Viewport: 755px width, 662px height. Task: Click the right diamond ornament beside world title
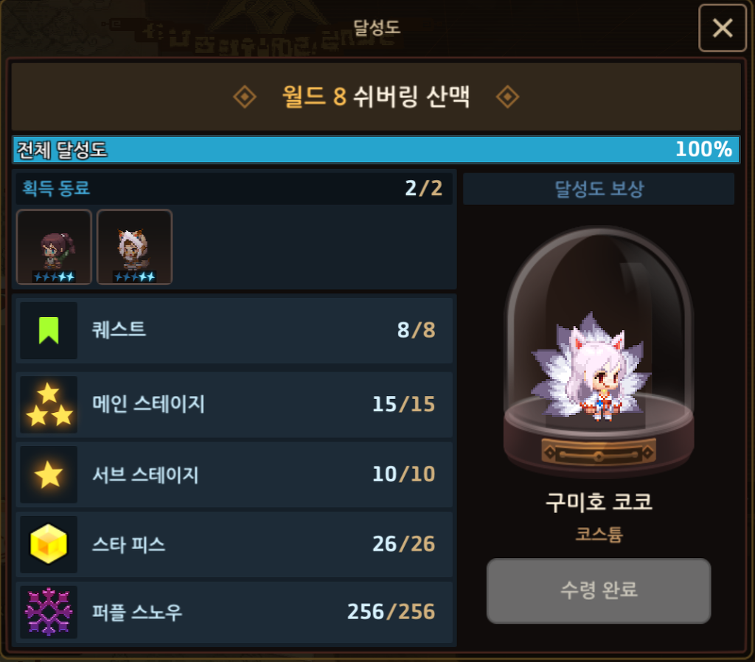[507, 97]
